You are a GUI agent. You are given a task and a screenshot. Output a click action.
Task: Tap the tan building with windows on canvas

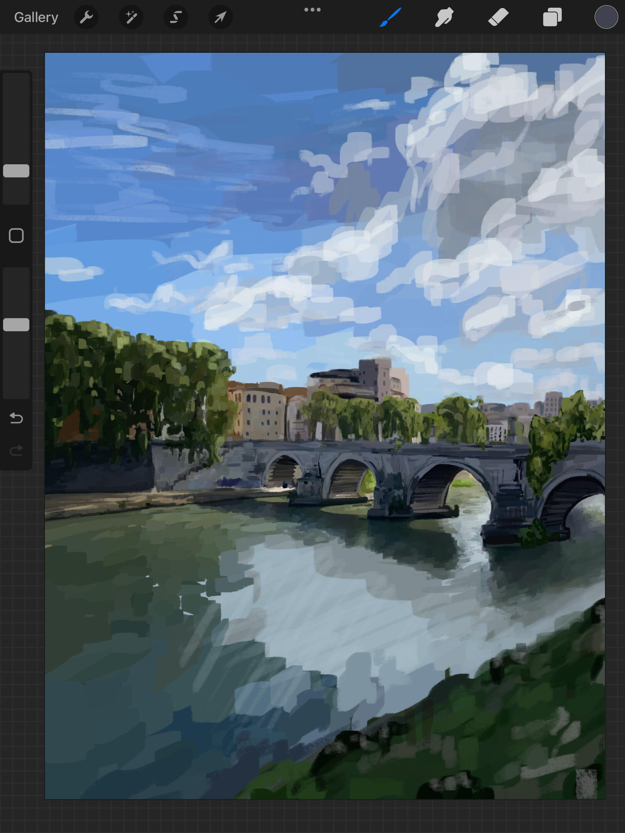tap(260, 413)
